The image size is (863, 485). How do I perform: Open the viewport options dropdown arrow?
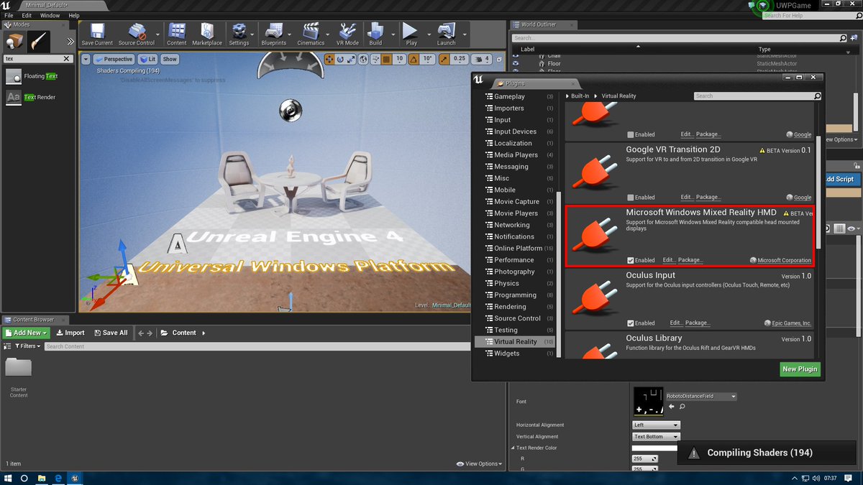coord(86,59)
